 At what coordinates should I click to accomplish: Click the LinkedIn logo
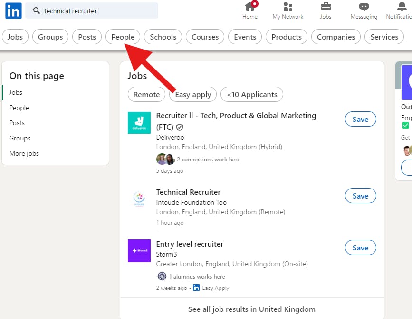point(13,11)
